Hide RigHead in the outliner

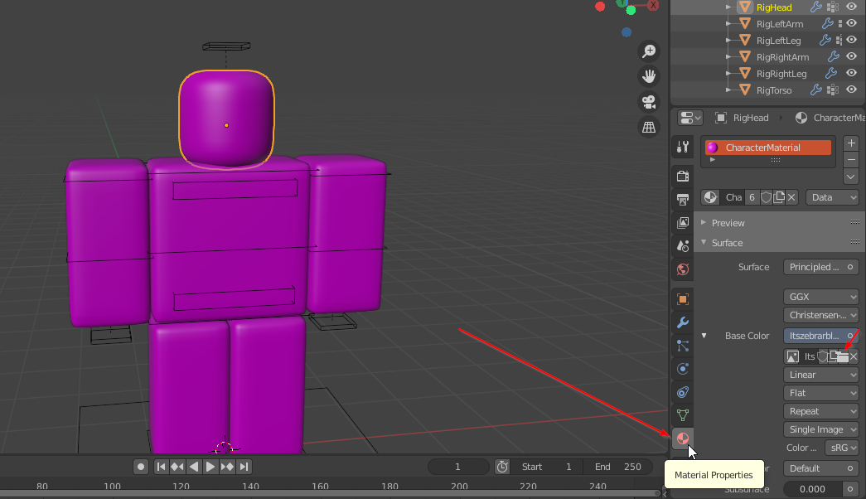pyautogui.click(x=851, y=7)
